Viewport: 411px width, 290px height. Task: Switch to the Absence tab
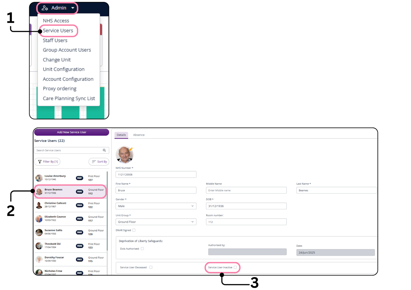(x=139, y=135)
